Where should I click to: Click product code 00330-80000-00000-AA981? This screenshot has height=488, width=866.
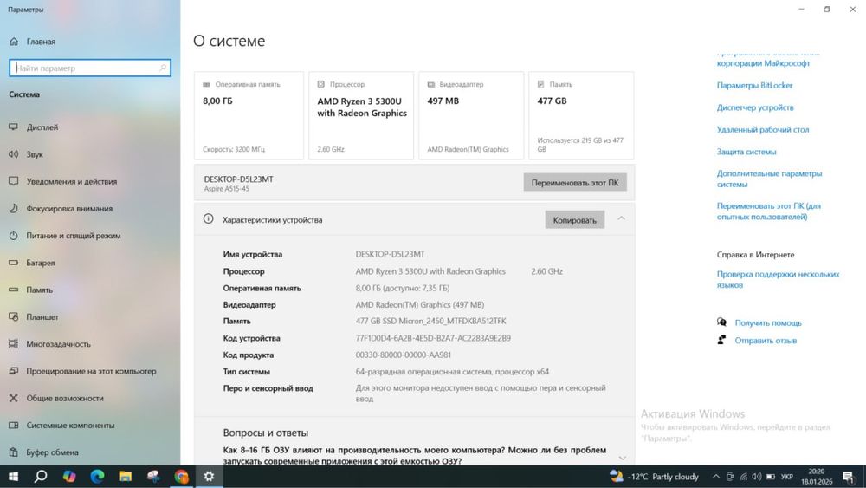pos(404,355)
